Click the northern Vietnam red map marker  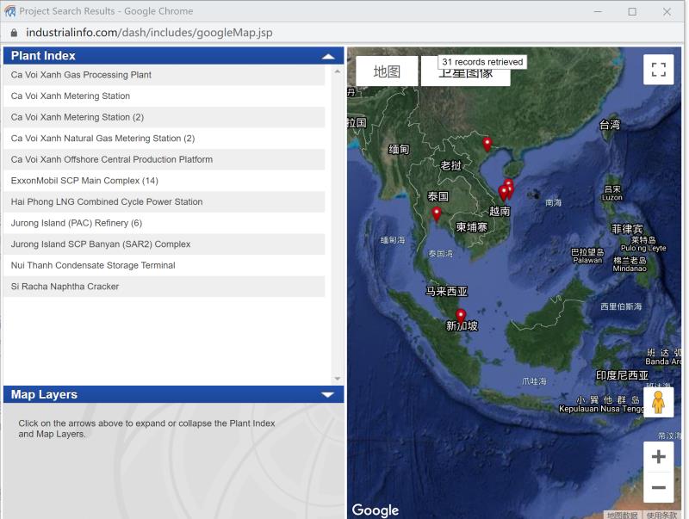coord(487,143)
